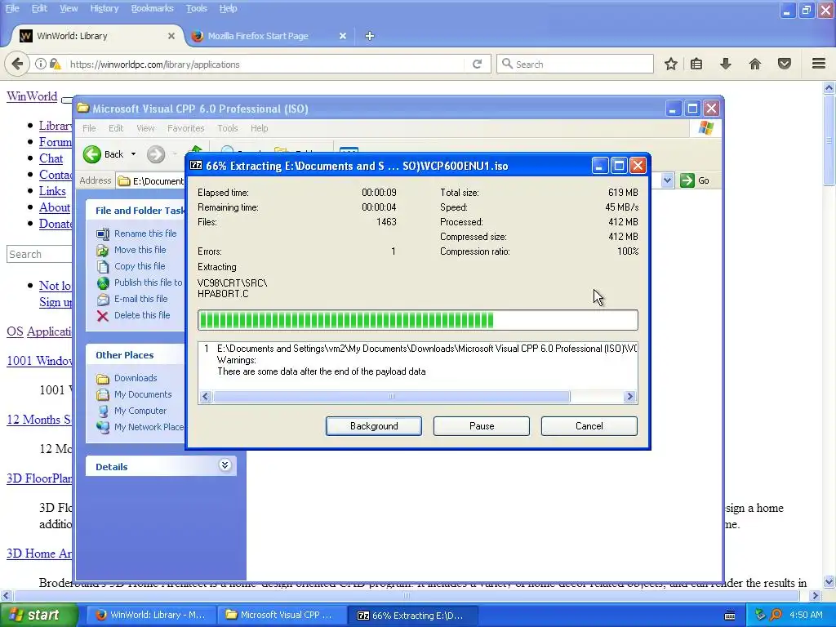The image size is (836, 627).
Task: Click the 4:50 AM system clock
Action: 806,616
